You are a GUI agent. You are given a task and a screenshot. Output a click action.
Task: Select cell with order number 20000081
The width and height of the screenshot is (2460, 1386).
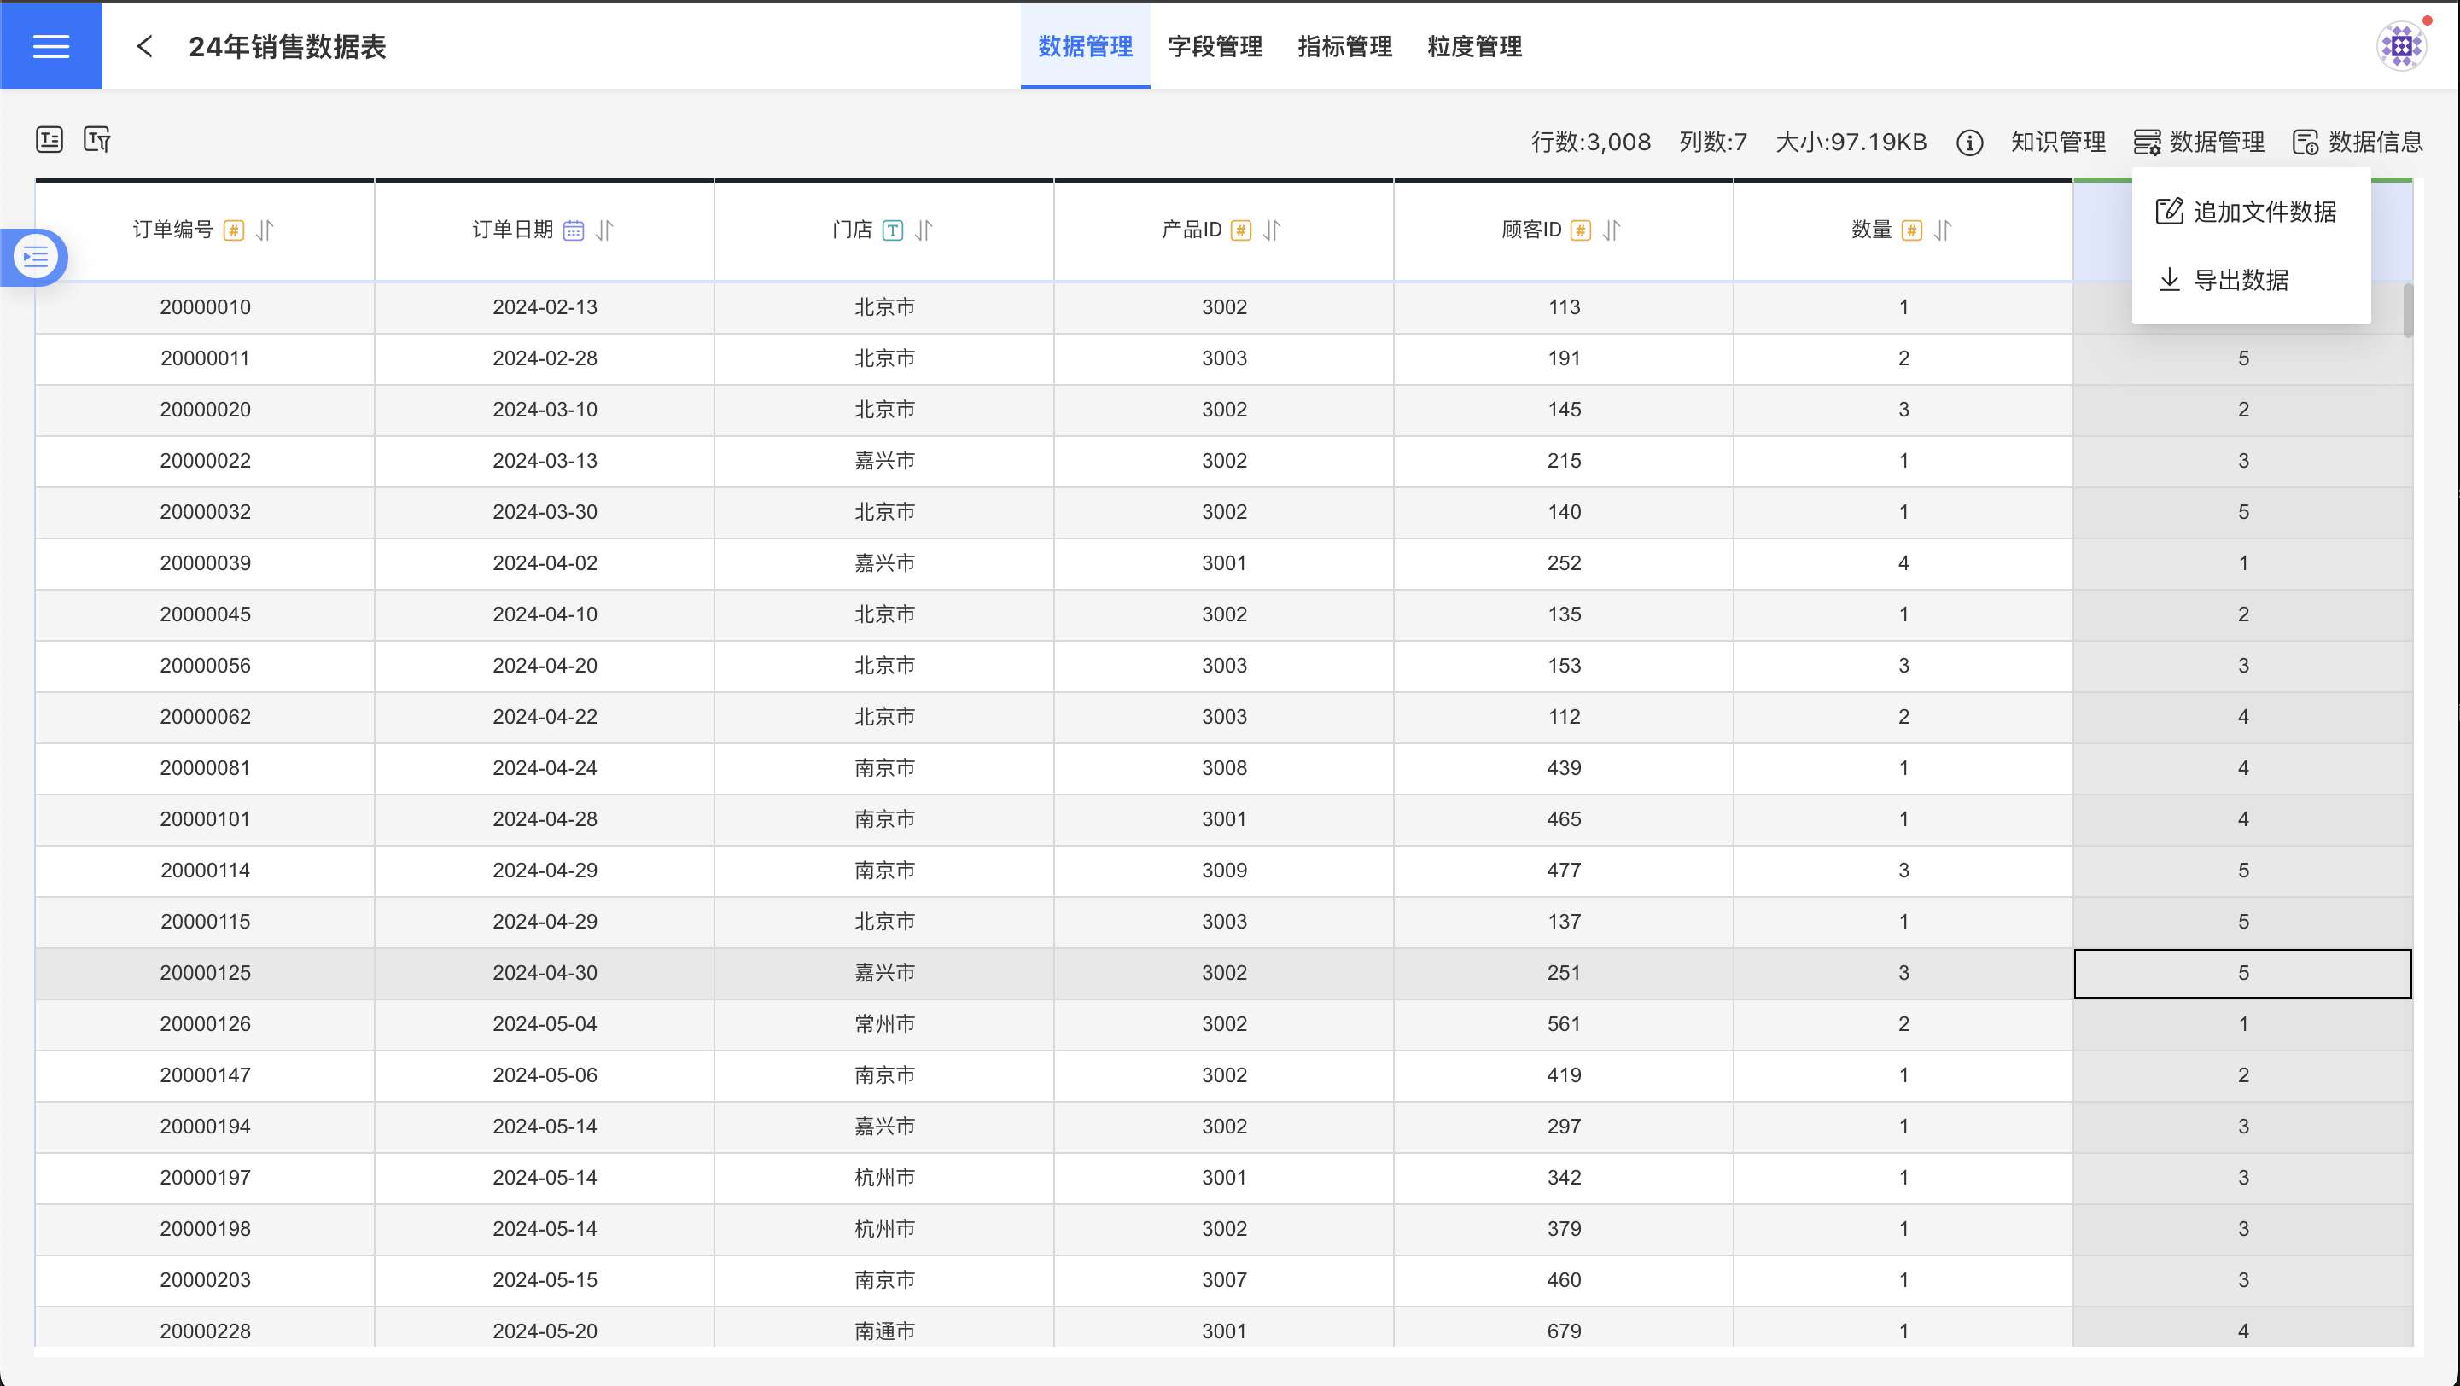click(206, 767)
